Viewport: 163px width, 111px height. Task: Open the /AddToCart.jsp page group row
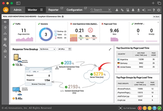[x=137, y=96]
